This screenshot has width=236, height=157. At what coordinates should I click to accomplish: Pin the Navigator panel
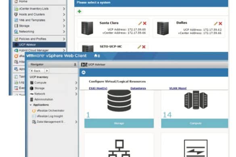(75, 64)
